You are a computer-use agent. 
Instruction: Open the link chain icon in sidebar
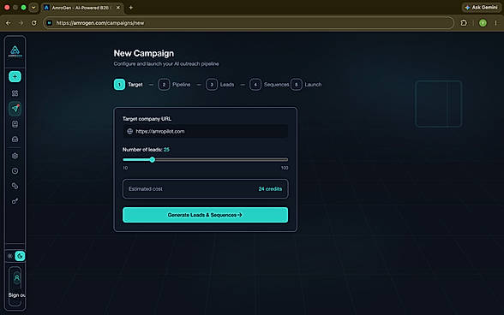click(15, 186)
